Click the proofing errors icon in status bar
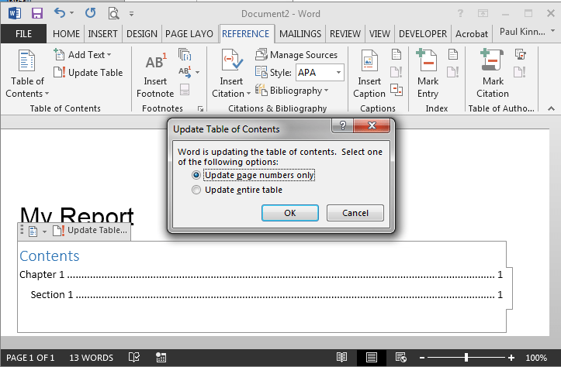This screenshot has width=561, height=367. (133, 358)
